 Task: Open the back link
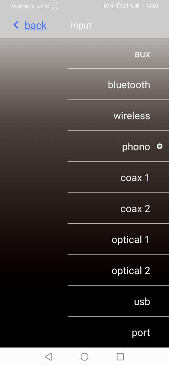(x=35, y=25)
